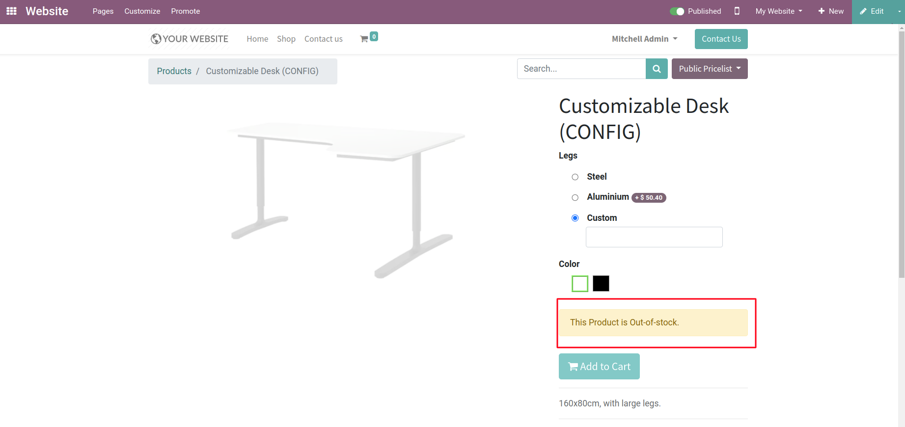The width and height of the screenshot is (905, 427).
Task: Open the Customize menu
Action: coord(142,11)
